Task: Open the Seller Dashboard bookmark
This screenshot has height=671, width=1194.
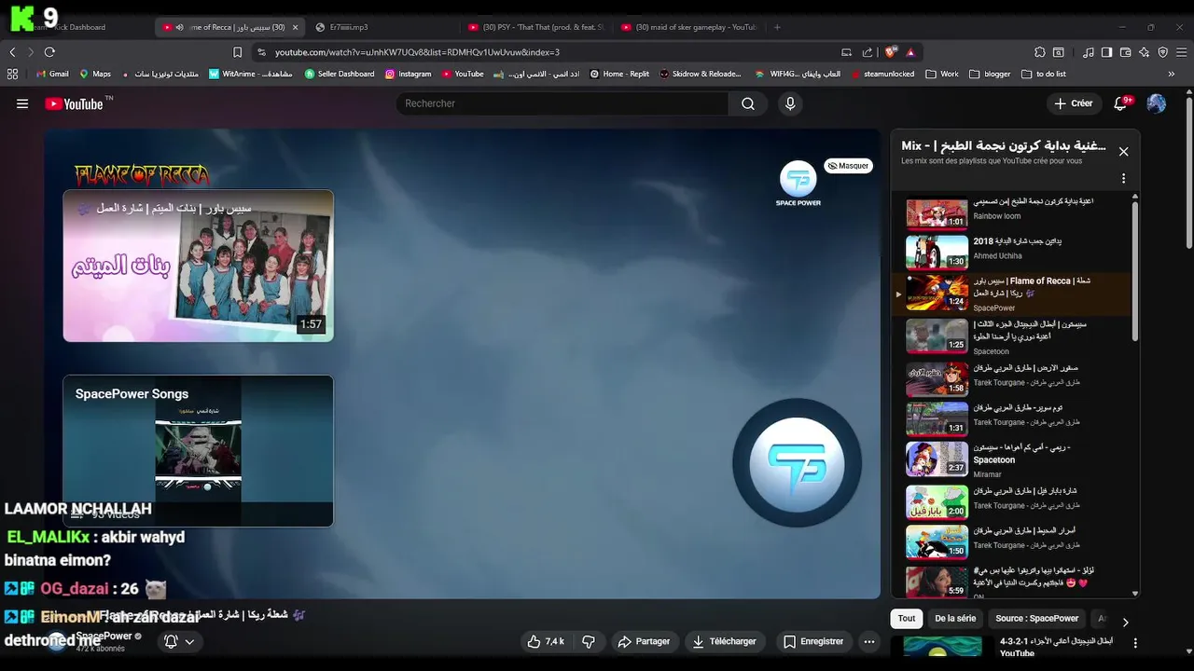Action: coord(340,74)
